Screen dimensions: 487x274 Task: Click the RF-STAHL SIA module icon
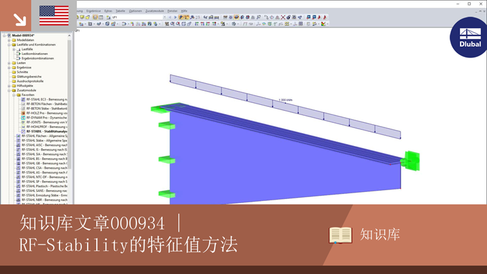(19, 154)
